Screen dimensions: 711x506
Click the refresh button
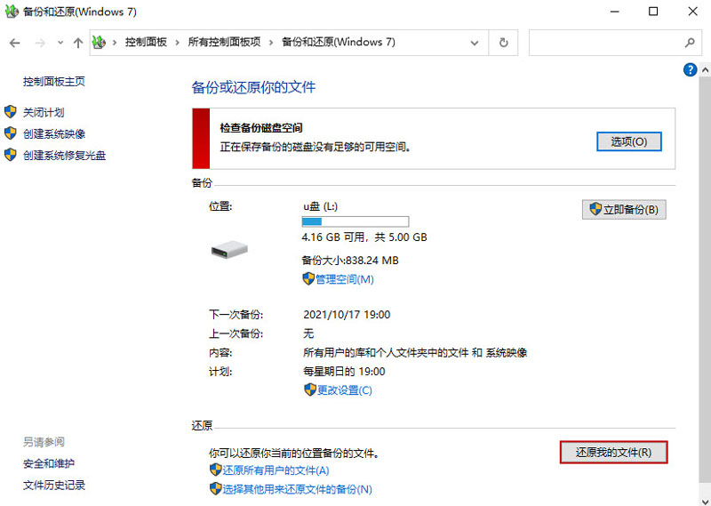503,43
